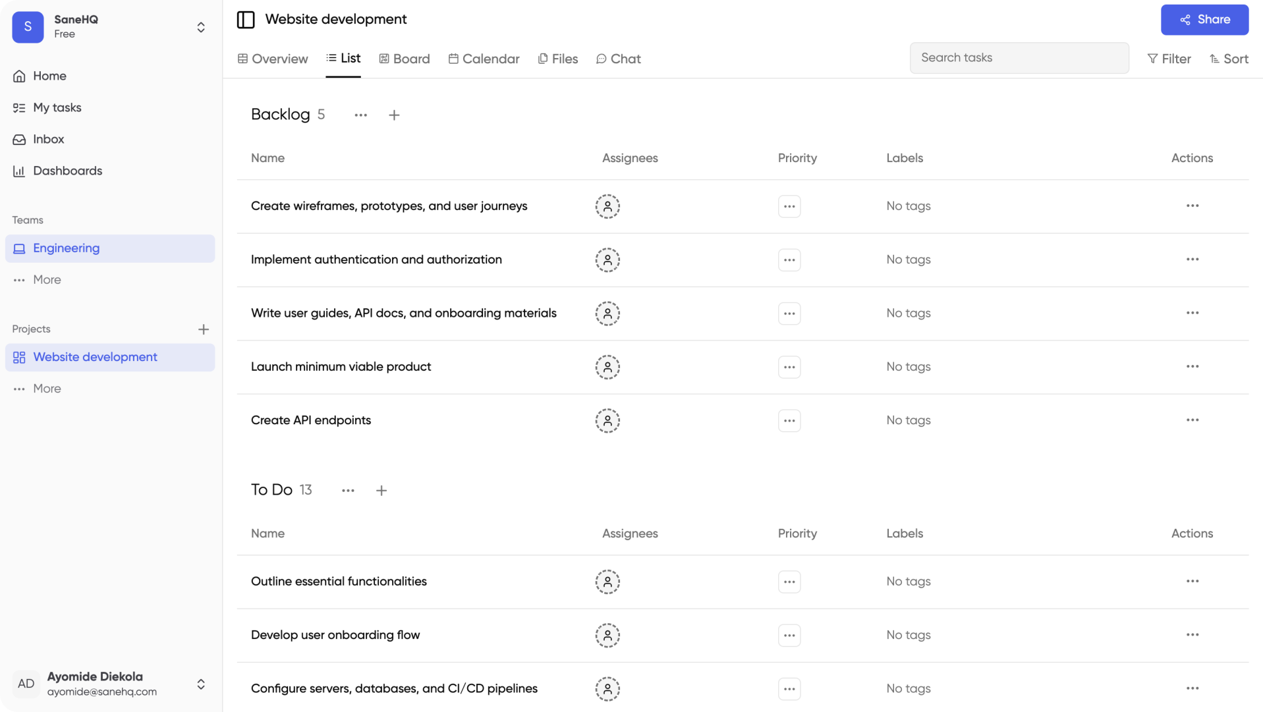Open priority dropdown for Create wireframes task

[789, 206]
